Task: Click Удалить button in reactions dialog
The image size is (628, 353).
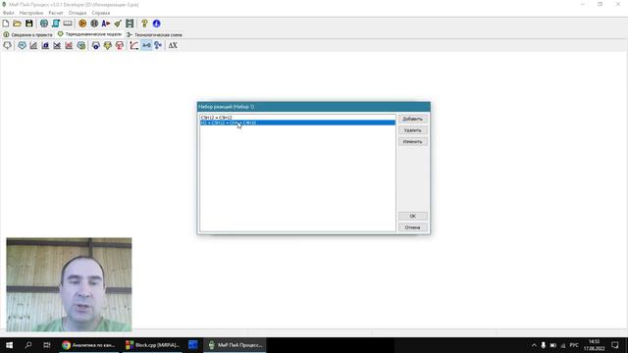Action: [x=412, y=130]
